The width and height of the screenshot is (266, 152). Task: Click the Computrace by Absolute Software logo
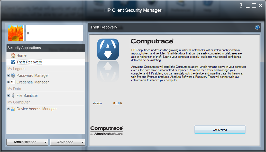point(107,130)
